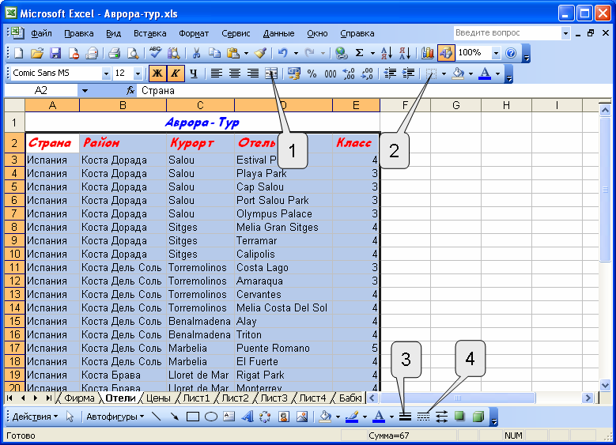
Task: Open the Формат menu
Action: [x=194, y=33]
